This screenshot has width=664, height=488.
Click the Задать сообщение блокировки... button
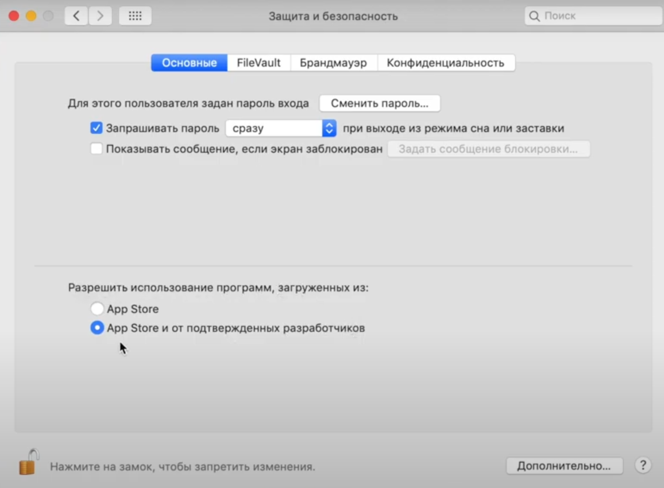488,149
